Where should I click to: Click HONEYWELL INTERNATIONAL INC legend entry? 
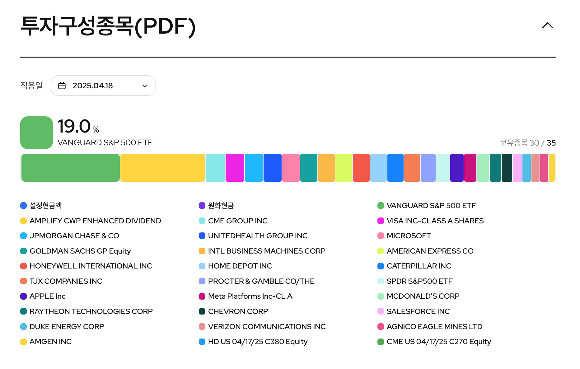[x=86, y=266]
